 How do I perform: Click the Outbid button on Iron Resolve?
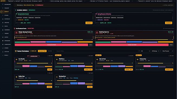[x=50, y=70]
